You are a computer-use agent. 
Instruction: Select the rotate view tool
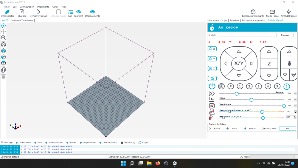3,26
